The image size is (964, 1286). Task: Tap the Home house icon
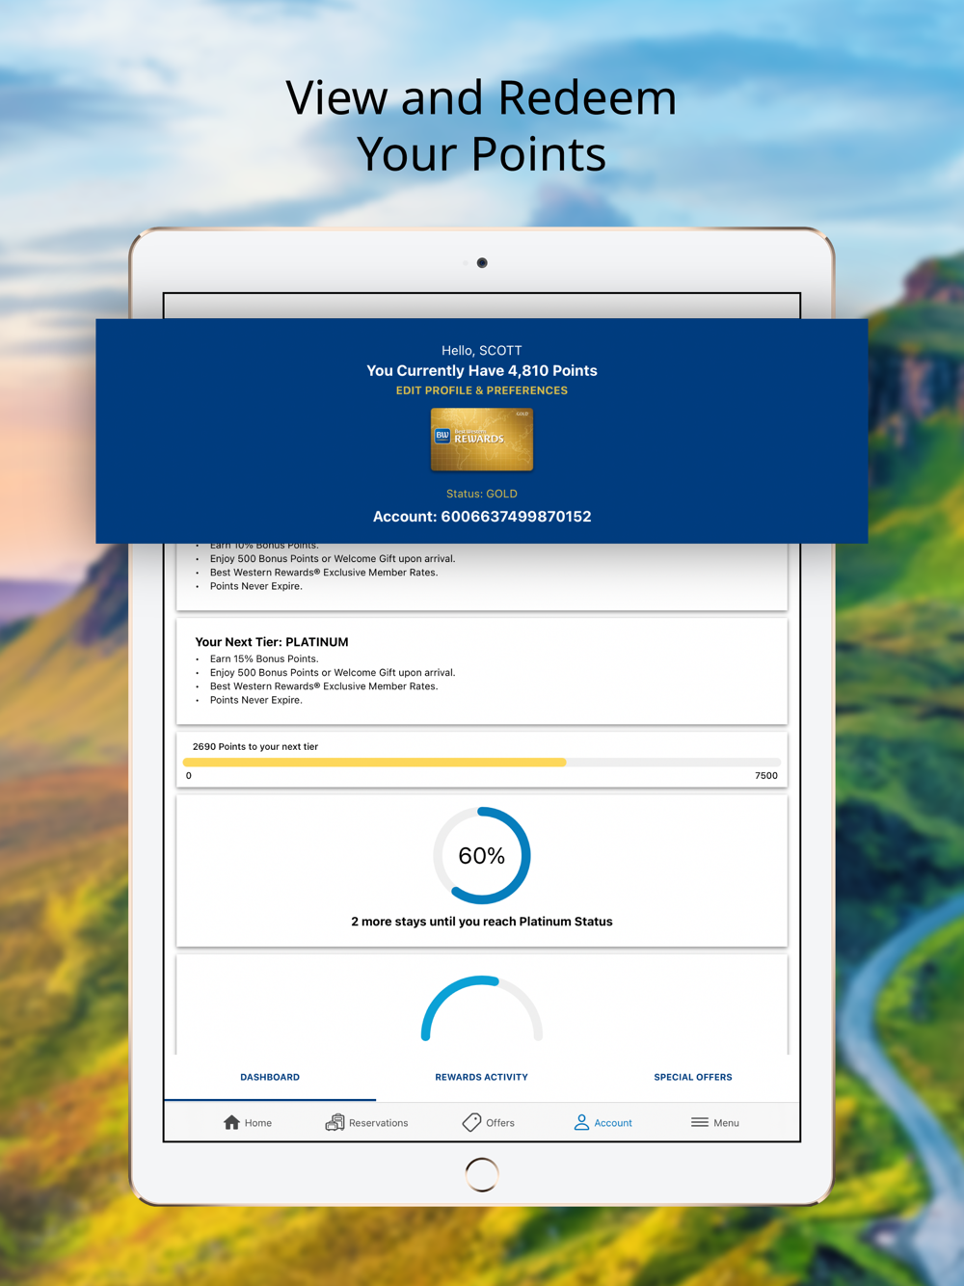pos(231,1122)
